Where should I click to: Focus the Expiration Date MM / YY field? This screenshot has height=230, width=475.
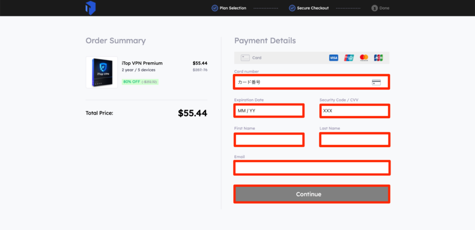(269, 111)
